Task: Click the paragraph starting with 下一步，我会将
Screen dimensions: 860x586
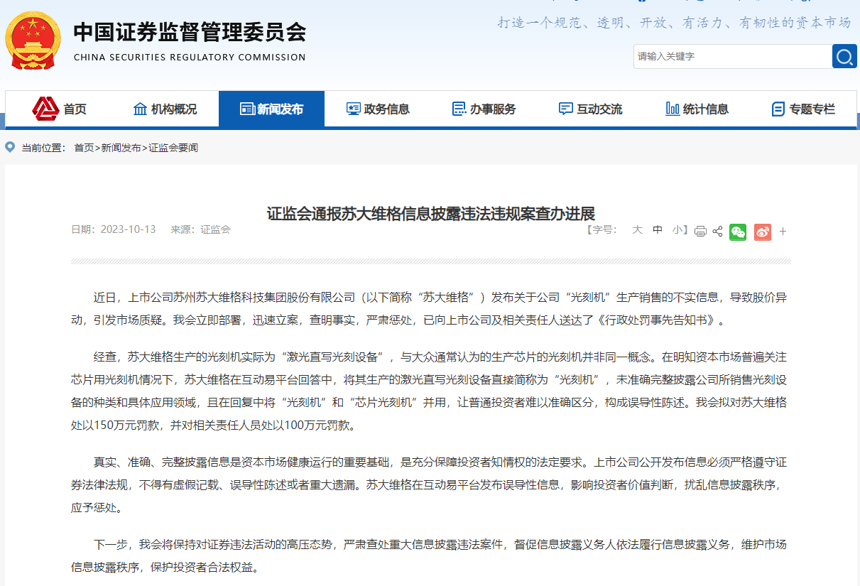Action: point(430,555)
